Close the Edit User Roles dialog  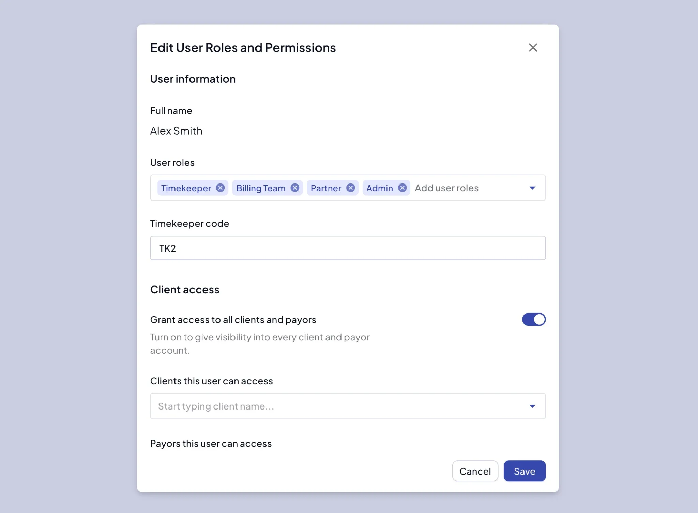coord(533,48)
